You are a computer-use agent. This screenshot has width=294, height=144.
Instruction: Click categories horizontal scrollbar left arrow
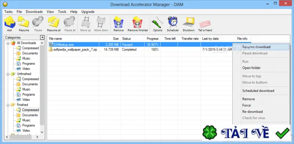(x=7, y=137)
